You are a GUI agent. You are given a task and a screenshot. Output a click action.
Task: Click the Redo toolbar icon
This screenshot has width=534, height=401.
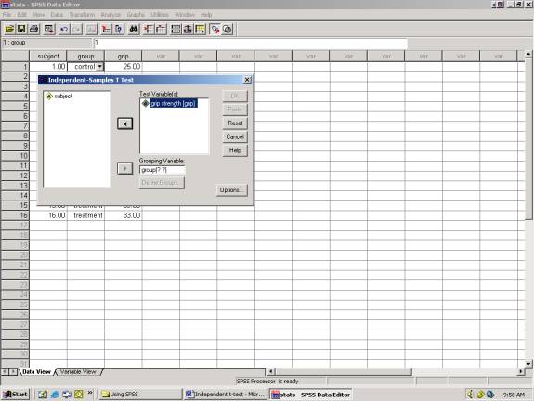pyautogui.click(x=77, y=30)
